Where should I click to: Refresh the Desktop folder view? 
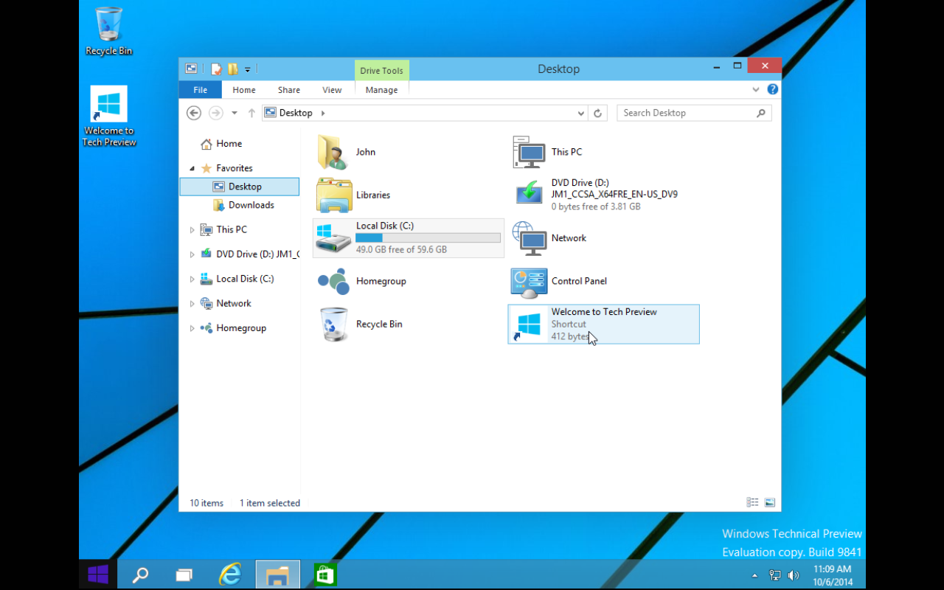598,113
